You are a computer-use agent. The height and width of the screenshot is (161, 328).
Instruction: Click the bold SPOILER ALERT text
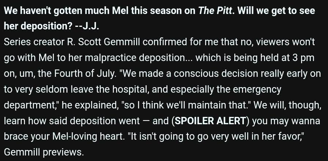[x=210, y=121]
